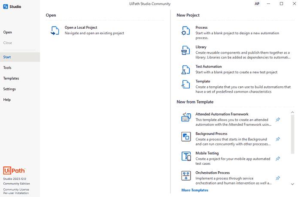Screen dimensions: 298x197
Task: Go to the Settings tab
Action: pos(9,89)
